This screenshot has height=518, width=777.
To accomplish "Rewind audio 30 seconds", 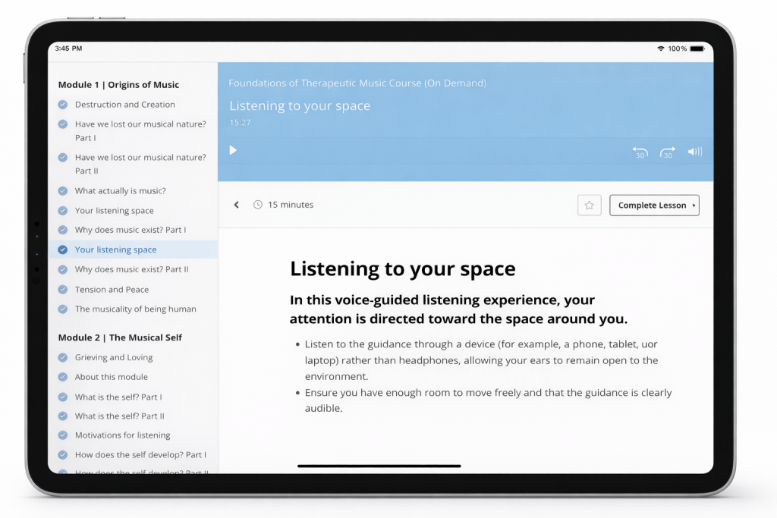I will 640,152.
